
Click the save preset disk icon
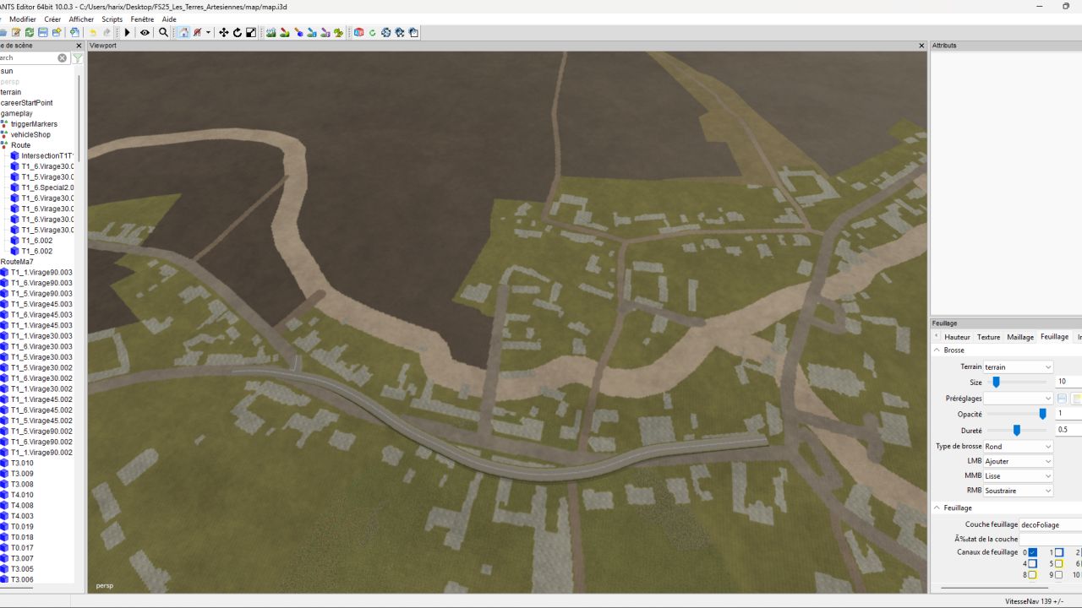(x=1063, y=399)
